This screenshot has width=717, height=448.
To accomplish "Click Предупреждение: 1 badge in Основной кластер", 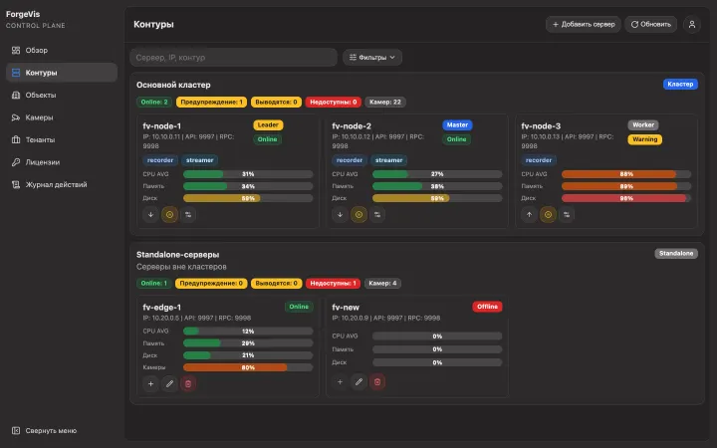I will [x=211, y=102].
